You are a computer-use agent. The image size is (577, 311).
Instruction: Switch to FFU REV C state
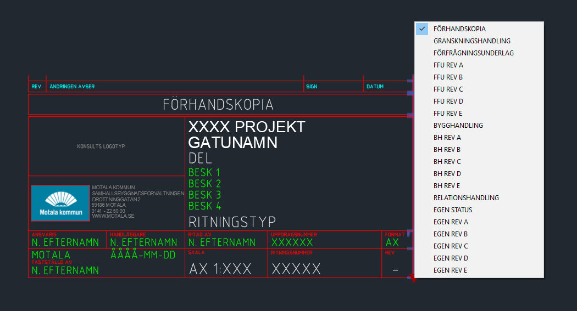[448, 89]
